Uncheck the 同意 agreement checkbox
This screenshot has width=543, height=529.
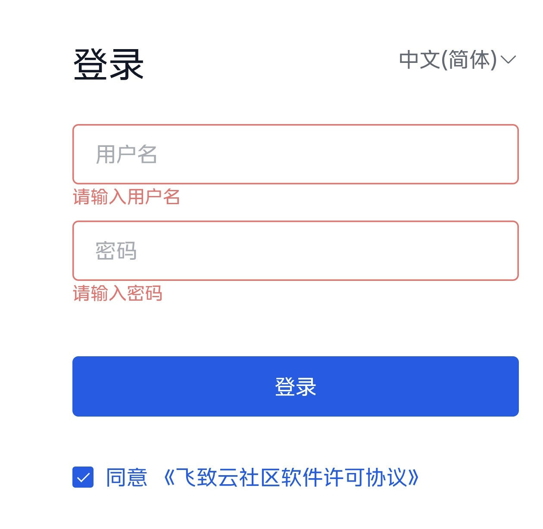coord(83,477)
